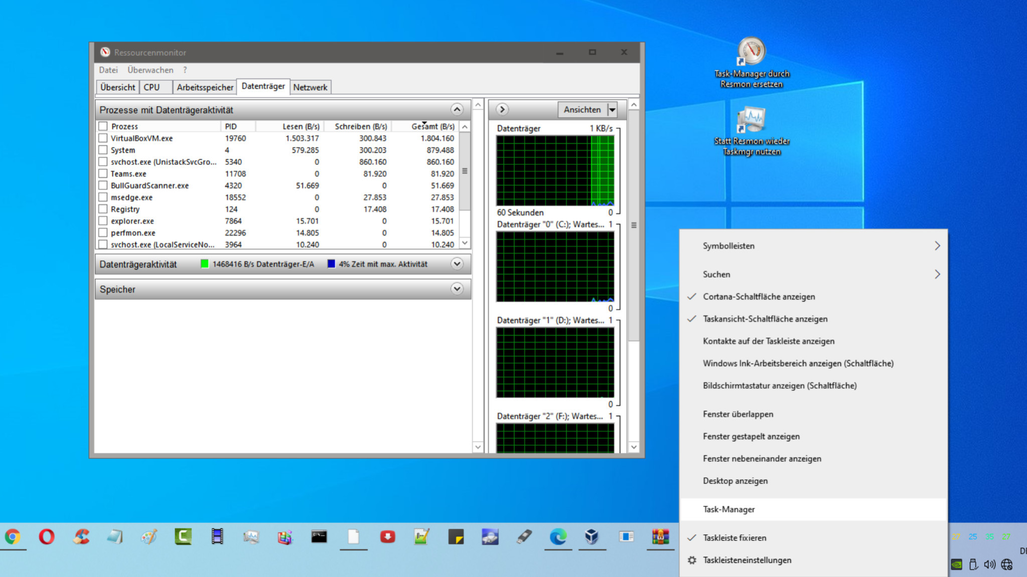This screenshot has width=1027, height=577.
Task: Expand the Symbolleisten submenu
Action: [813, 246]
